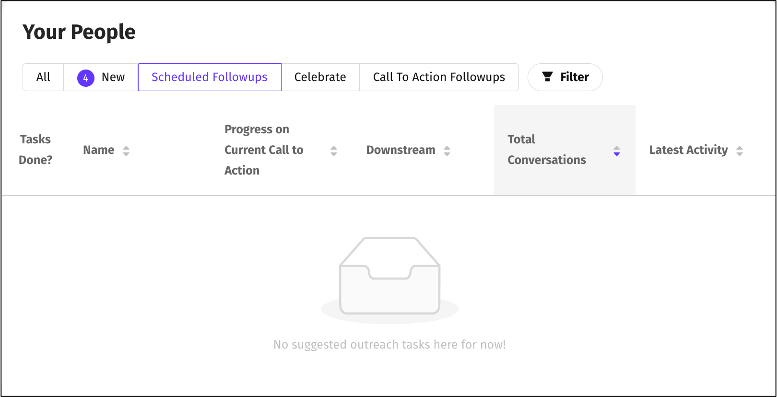Click the Progress on Current Call to Action header
The height and width of the screenshot is (397, 777).
click(264, 150)
